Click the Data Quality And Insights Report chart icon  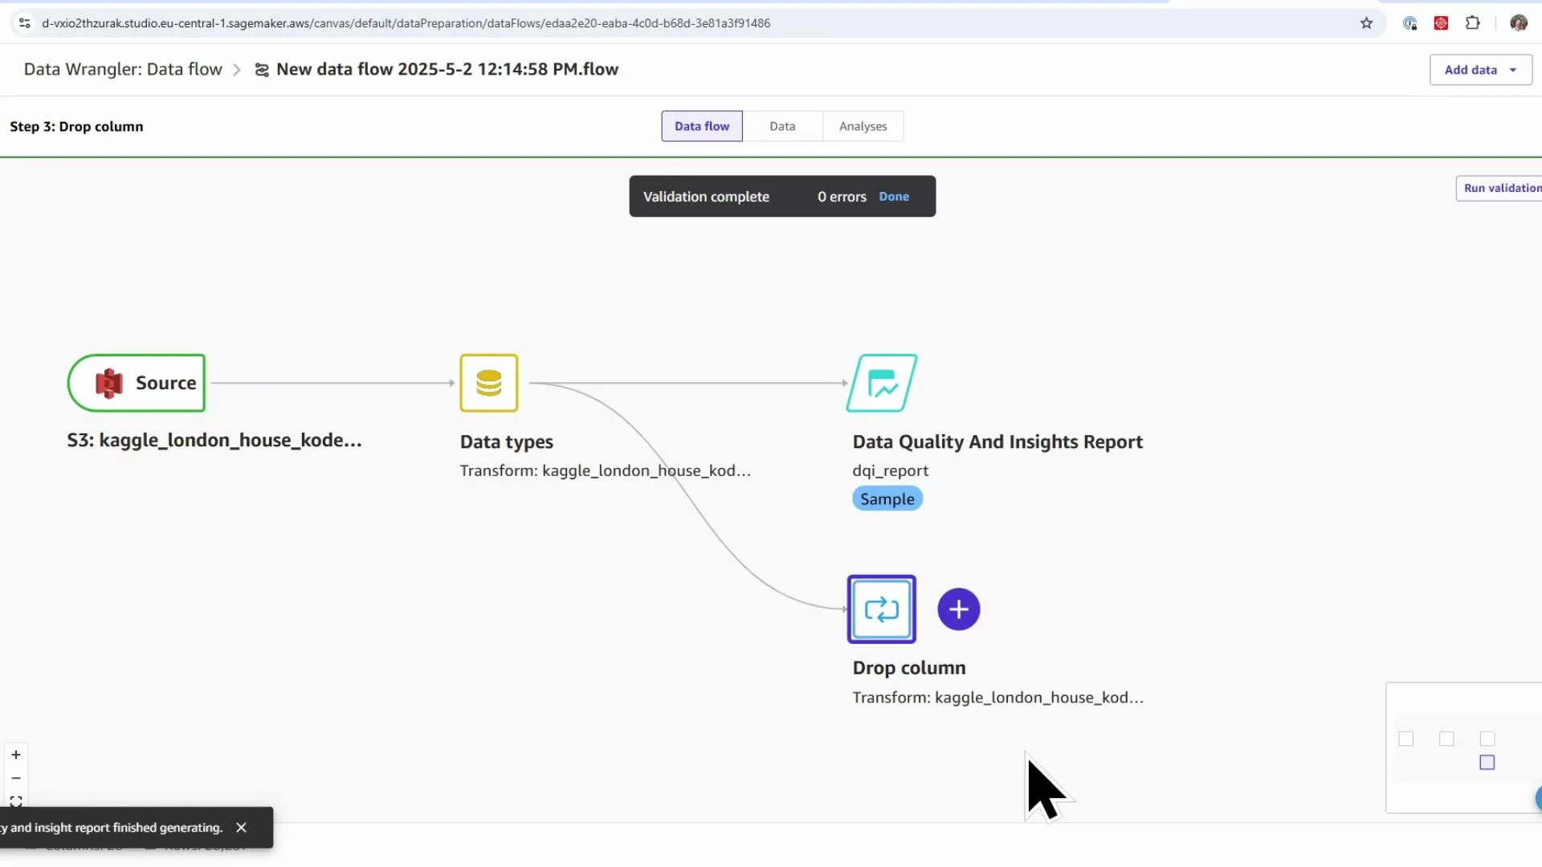881,383
